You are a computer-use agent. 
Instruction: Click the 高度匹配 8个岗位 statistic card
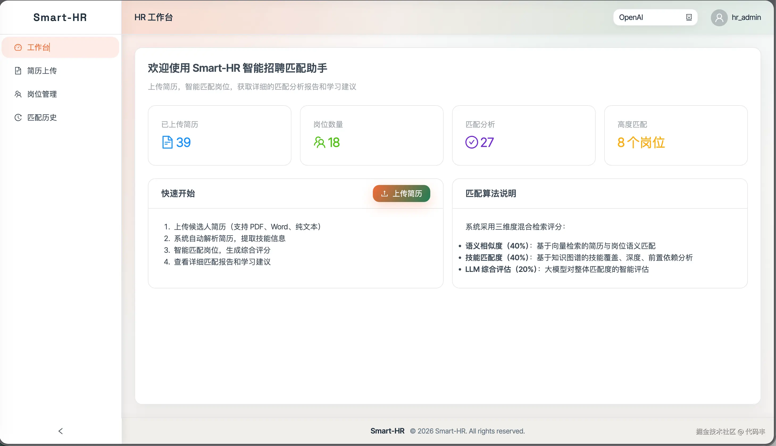tap(675, 135)
